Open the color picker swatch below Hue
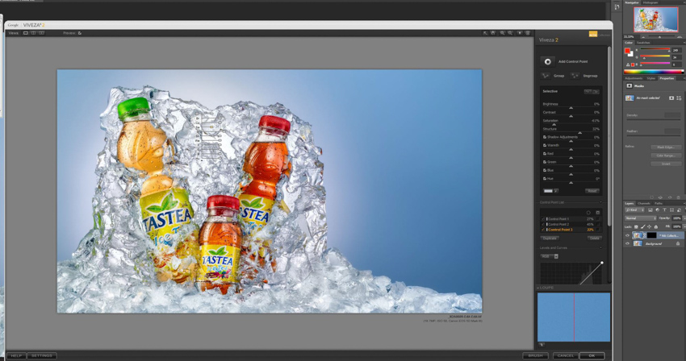The image size is (686, 361). [x=548, y=191]
